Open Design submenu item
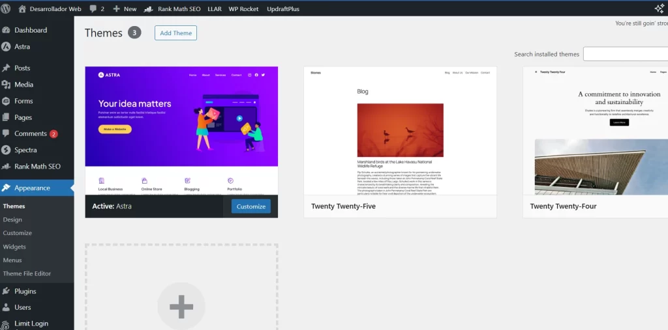Screen dimensions: 668x330 (x=12, y=220)
